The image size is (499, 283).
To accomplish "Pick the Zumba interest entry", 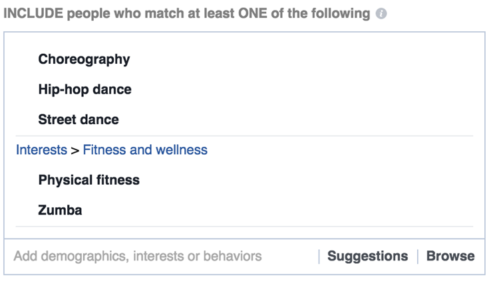I will [x=60, y=211].
